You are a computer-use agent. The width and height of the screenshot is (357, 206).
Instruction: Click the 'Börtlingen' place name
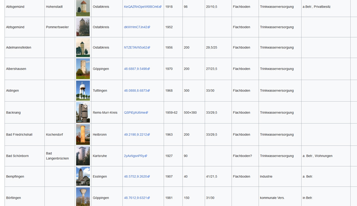coord(13,198)
